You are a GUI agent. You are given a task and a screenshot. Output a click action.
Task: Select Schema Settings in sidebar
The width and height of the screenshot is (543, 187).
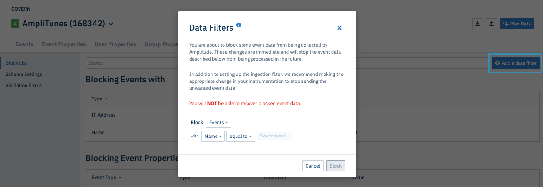click(x=24, y=74)
